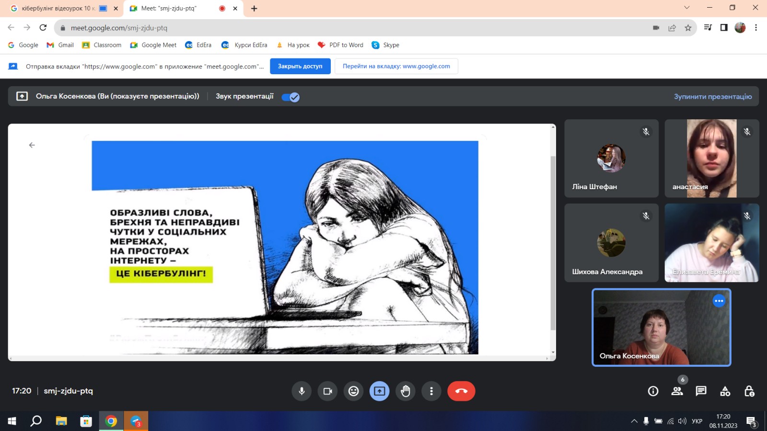Show hidden system tray icons
This screenshot has height=431, width=767.
(634, 421)
